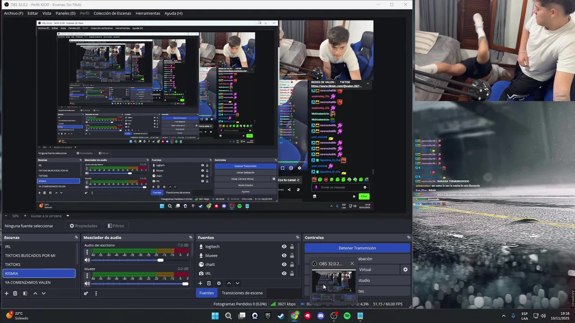Mute blueee channel speaker icon
Image resolution: width=575 pixels, height=323 pixels.
[87, 284]
